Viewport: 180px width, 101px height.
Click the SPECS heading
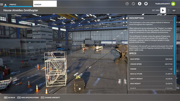tap(133, 53)
